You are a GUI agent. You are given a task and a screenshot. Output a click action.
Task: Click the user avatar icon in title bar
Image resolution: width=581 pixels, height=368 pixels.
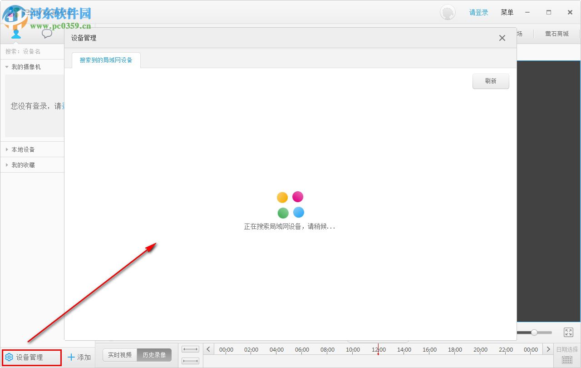(x=448, y=12)
